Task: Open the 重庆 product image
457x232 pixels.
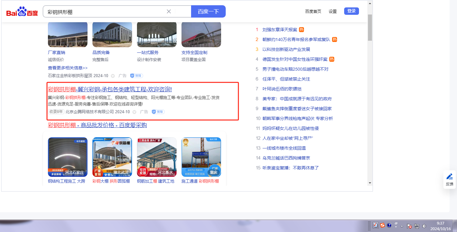Action: pyautogui.click(x=201, y=157)
